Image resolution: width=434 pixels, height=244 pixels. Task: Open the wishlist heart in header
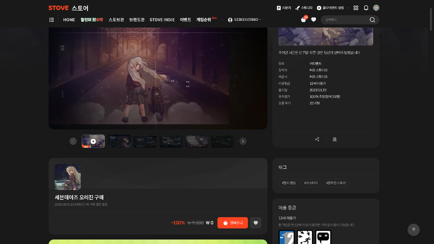pyautogui.click(x=314, y=19)
